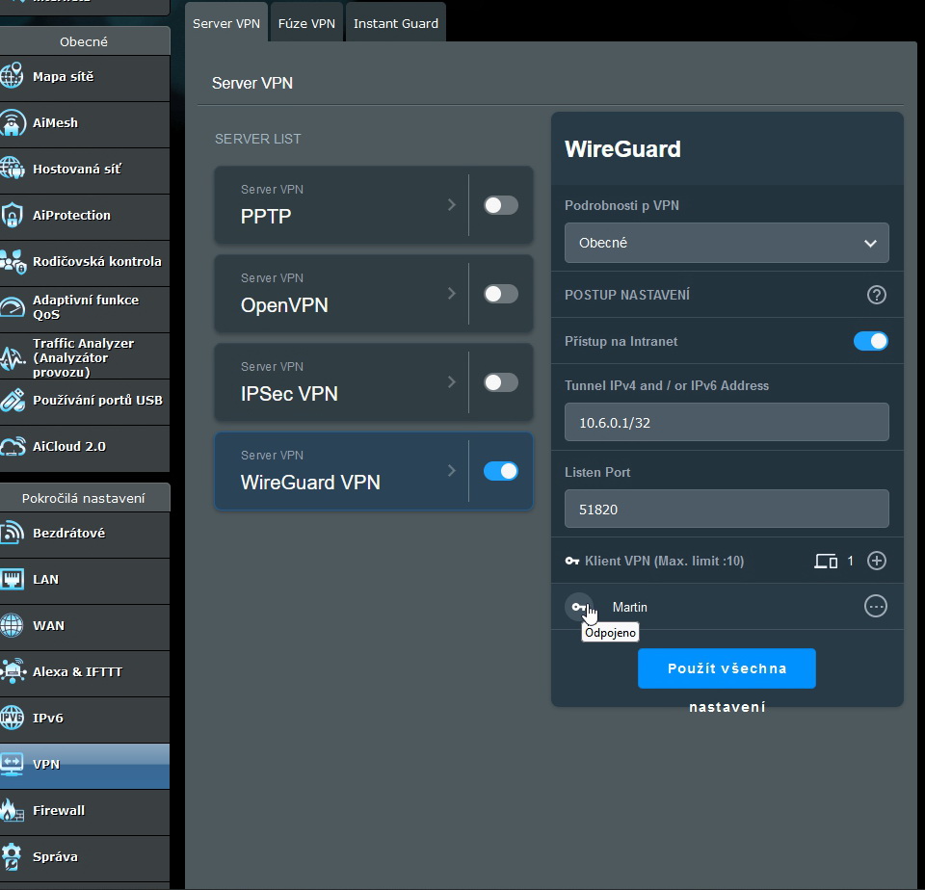Select Hostovaná síť guest network icon
925x890 pixels.
tap(12, 169)
